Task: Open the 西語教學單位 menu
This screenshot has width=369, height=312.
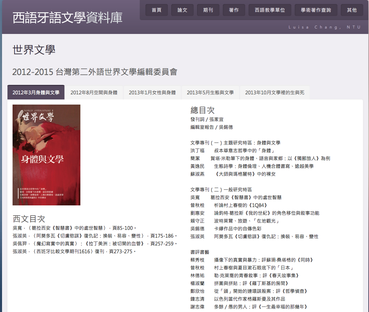Action: coord(269,10)
